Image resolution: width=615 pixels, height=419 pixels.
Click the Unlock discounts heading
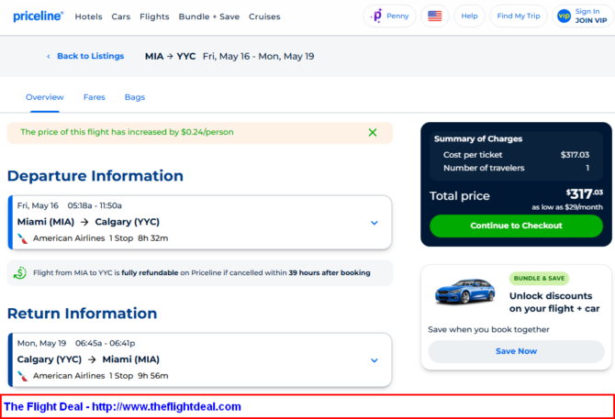coord(554,303)
